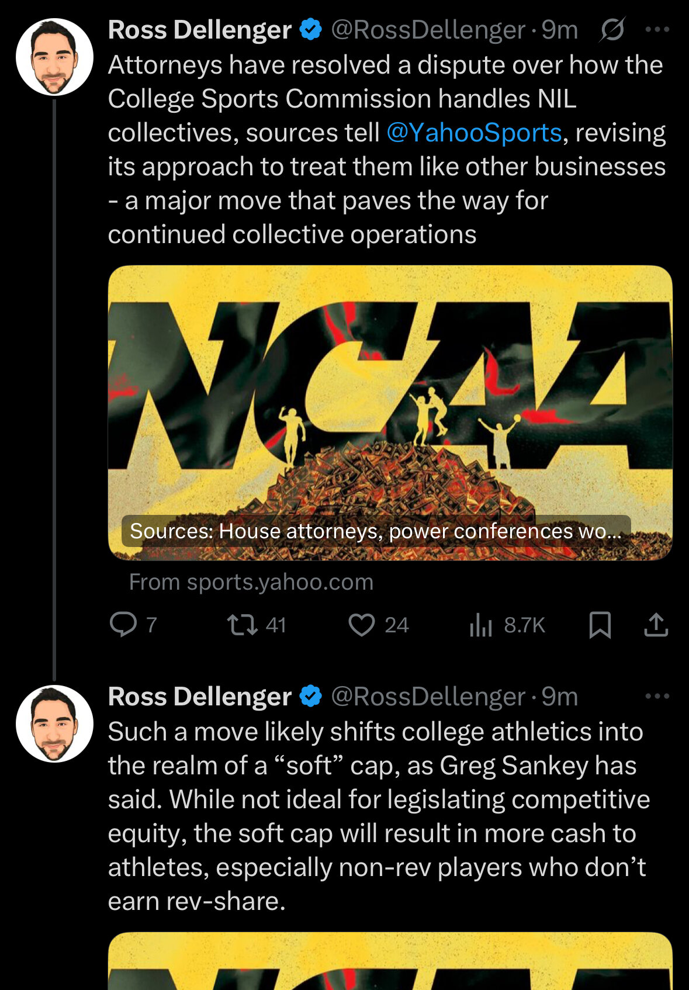Open replies on the first tweet
The height and width of the screenshot is (990, 689).
(x=134, y=625)
